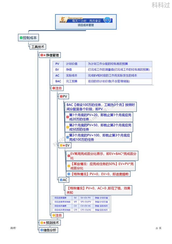Click the red star on 挣值管理 node
The height and width of the screenshot is (244, 172).
click(44, 55)
